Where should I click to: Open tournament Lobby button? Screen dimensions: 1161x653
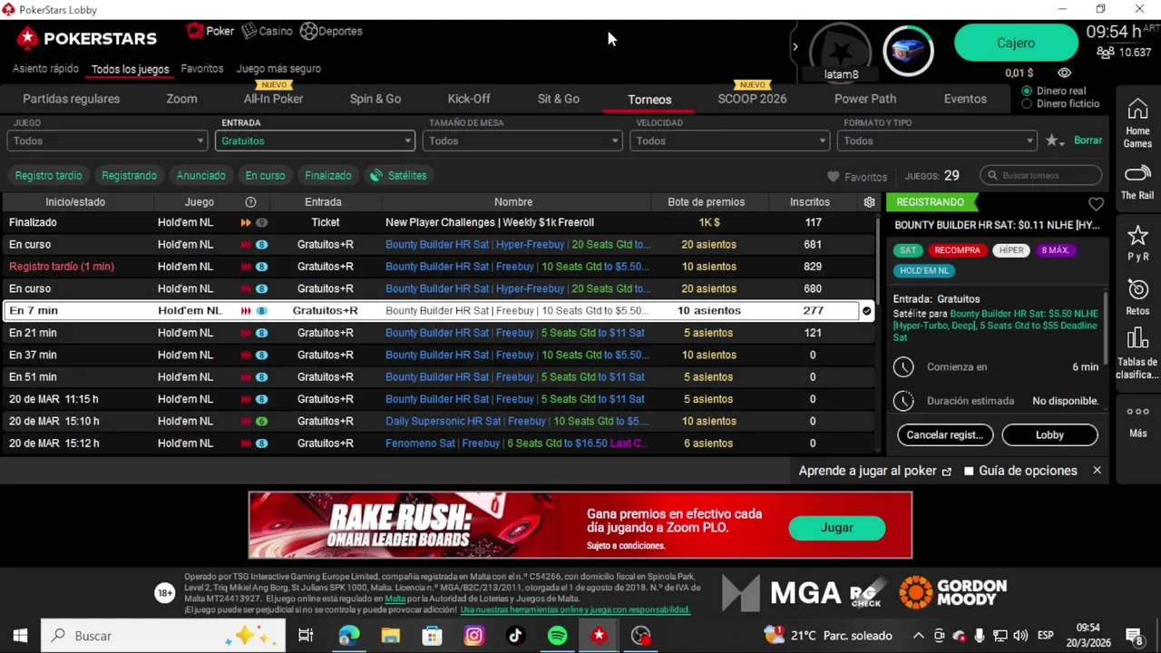point(1049,434)
